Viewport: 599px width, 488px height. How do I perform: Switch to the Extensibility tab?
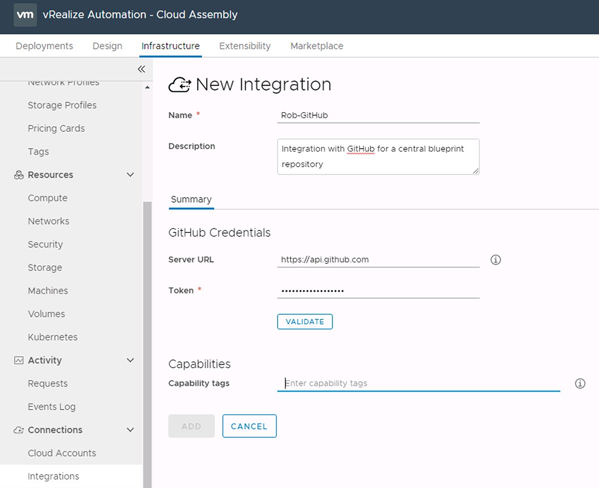(x=245, y=45)
